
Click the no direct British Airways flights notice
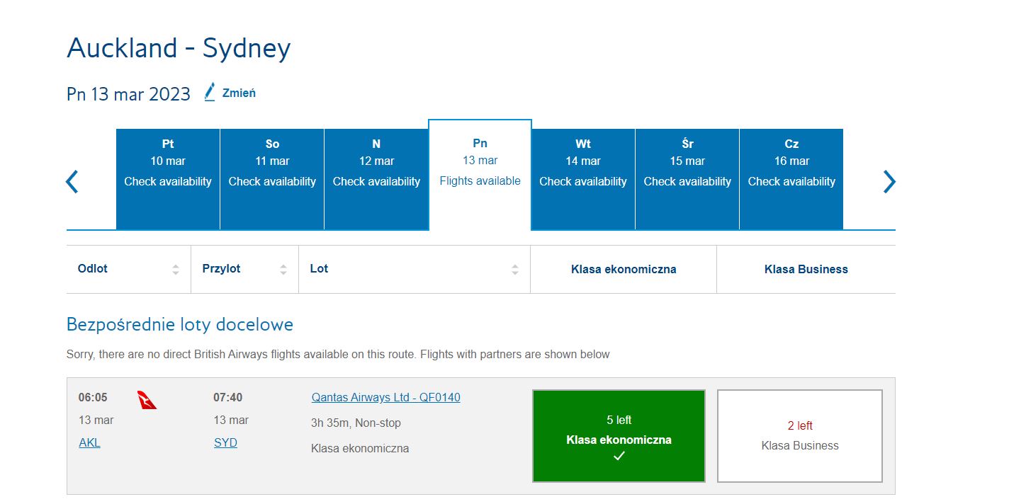point(338,354)
